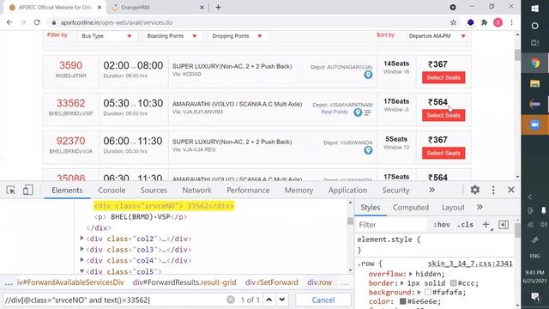Open map pin for service 3590
The image size is (549, 309).
tap(368, 75)
